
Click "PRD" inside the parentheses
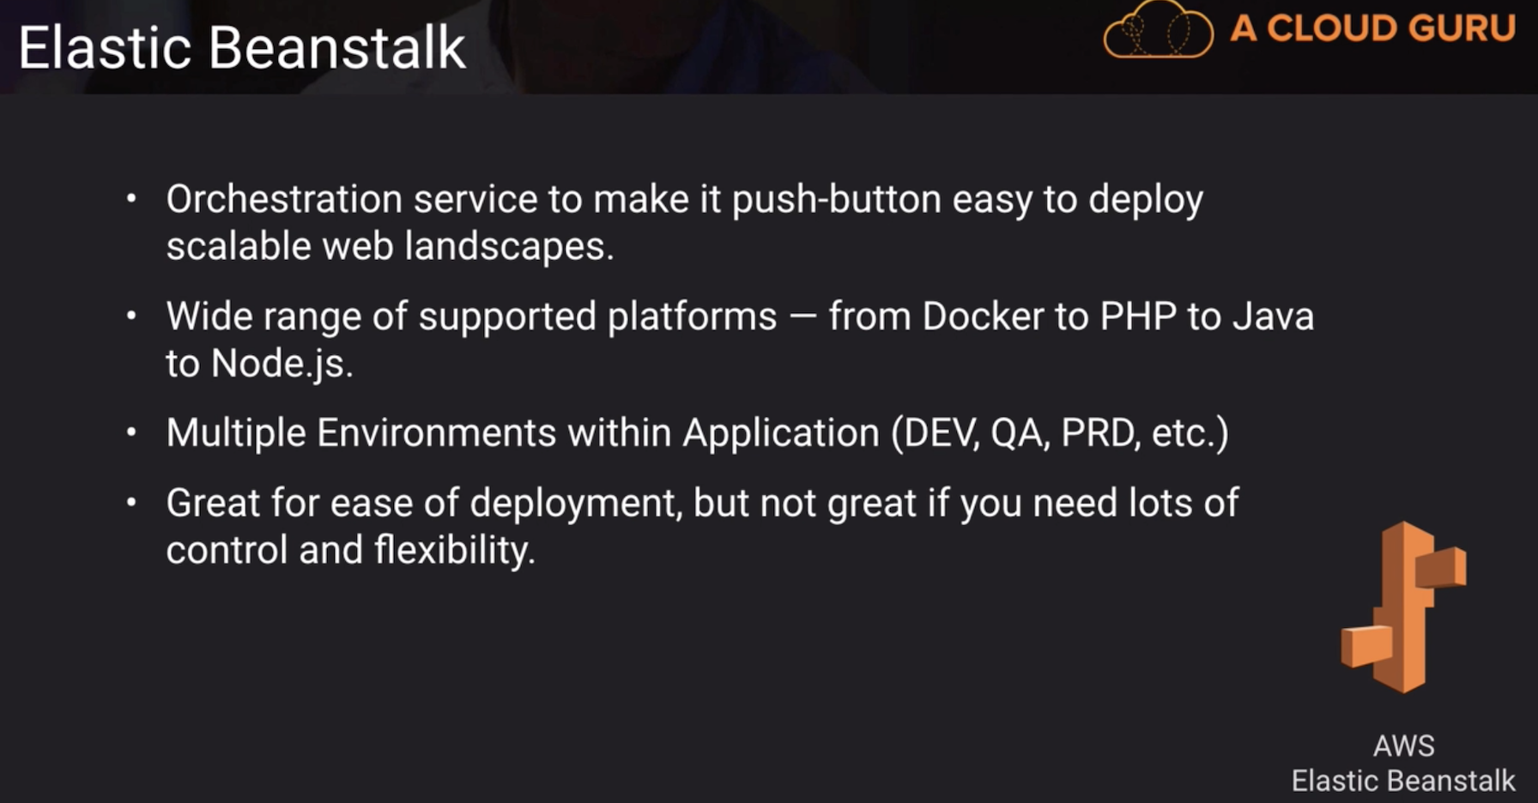(x=1099, y=432)
